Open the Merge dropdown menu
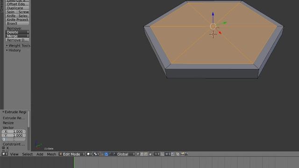This screenshot has width=299, height=168. pos(17,36)
